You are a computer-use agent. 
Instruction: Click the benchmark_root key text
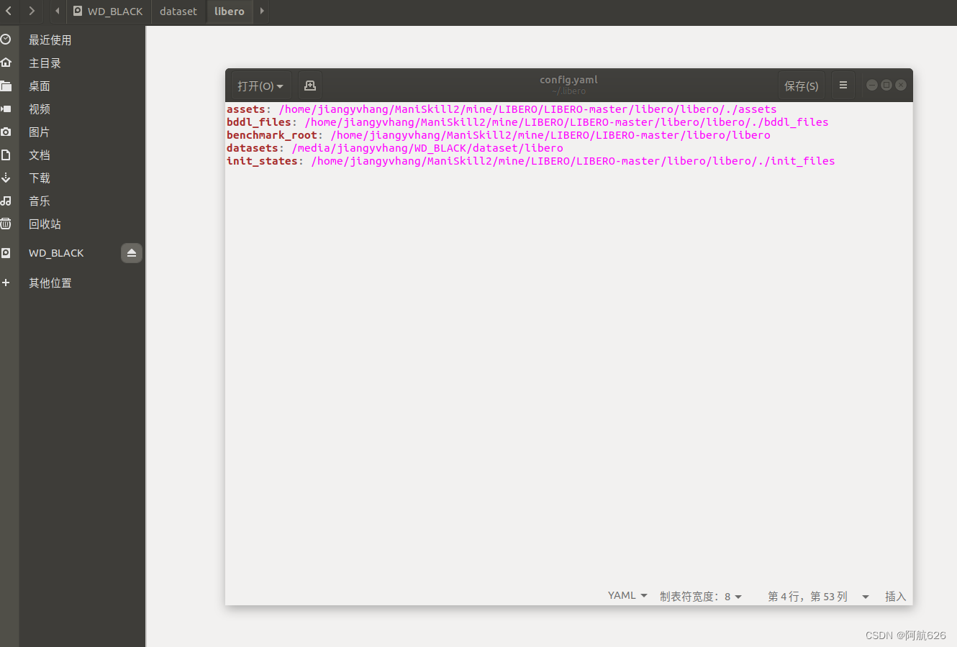coord(272,135)
